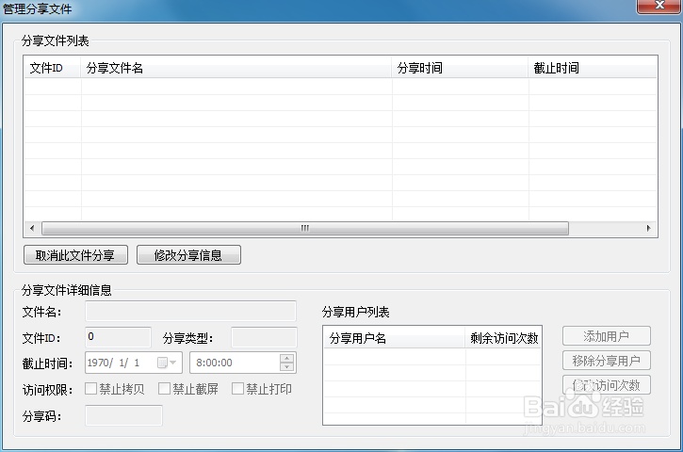
Task: Click the 取消此文件分享 button
Action: point(75,255)
